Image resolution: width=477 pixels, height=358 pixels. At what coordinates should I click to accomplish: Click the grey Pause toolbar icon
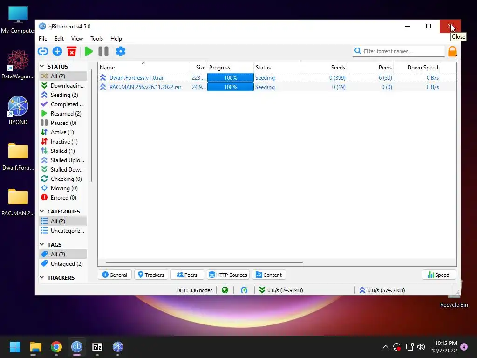click(103, 51)
